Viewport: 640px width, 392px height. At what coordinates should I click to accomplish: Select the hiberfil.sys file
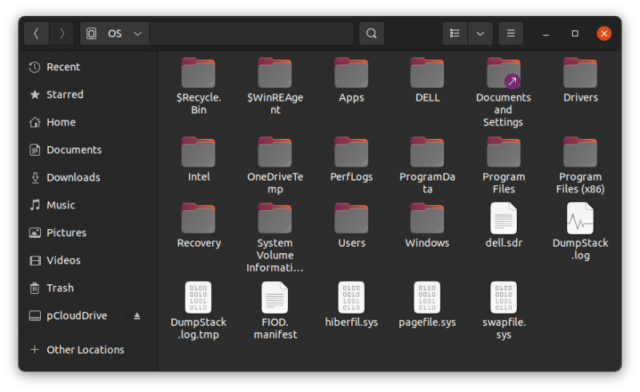[351, 305]
